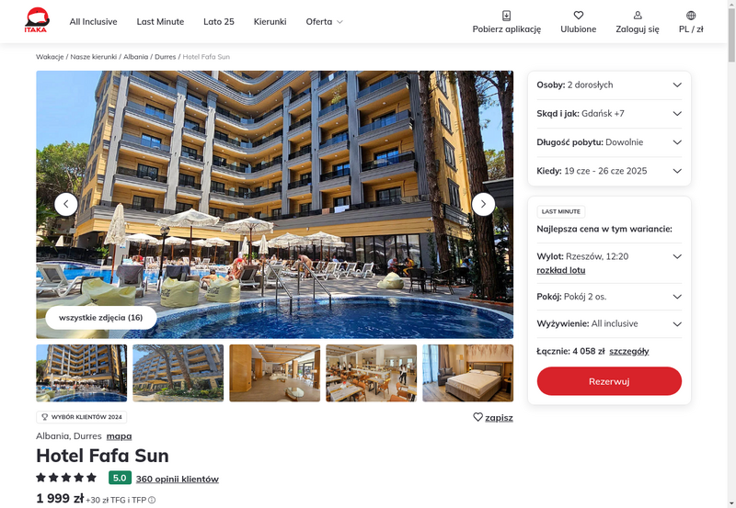The width and height of the screenshot is (736, 508).
Task: Click the Zaloguj się user icon
Action: pyautogui.click(x=638, y=16)
